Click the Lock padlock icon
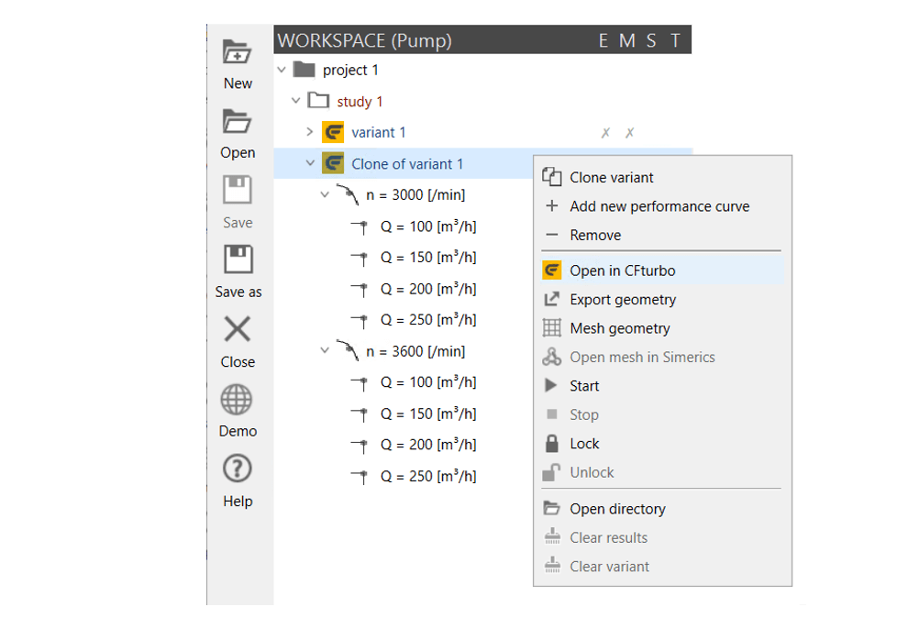The width and height of the screenshot is (908, 629). (552, 443)
